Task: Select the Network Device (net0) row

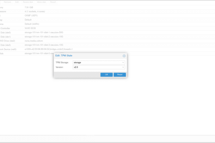Action: point(107,49)
